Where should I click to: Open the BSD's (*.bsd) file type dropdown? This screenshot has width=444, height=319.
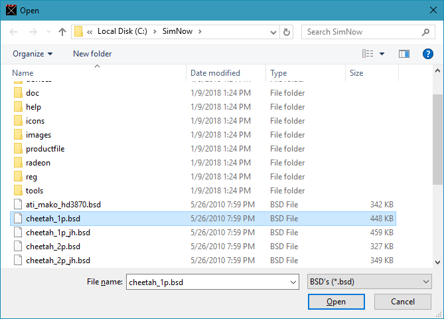click(x=370, y=282)
